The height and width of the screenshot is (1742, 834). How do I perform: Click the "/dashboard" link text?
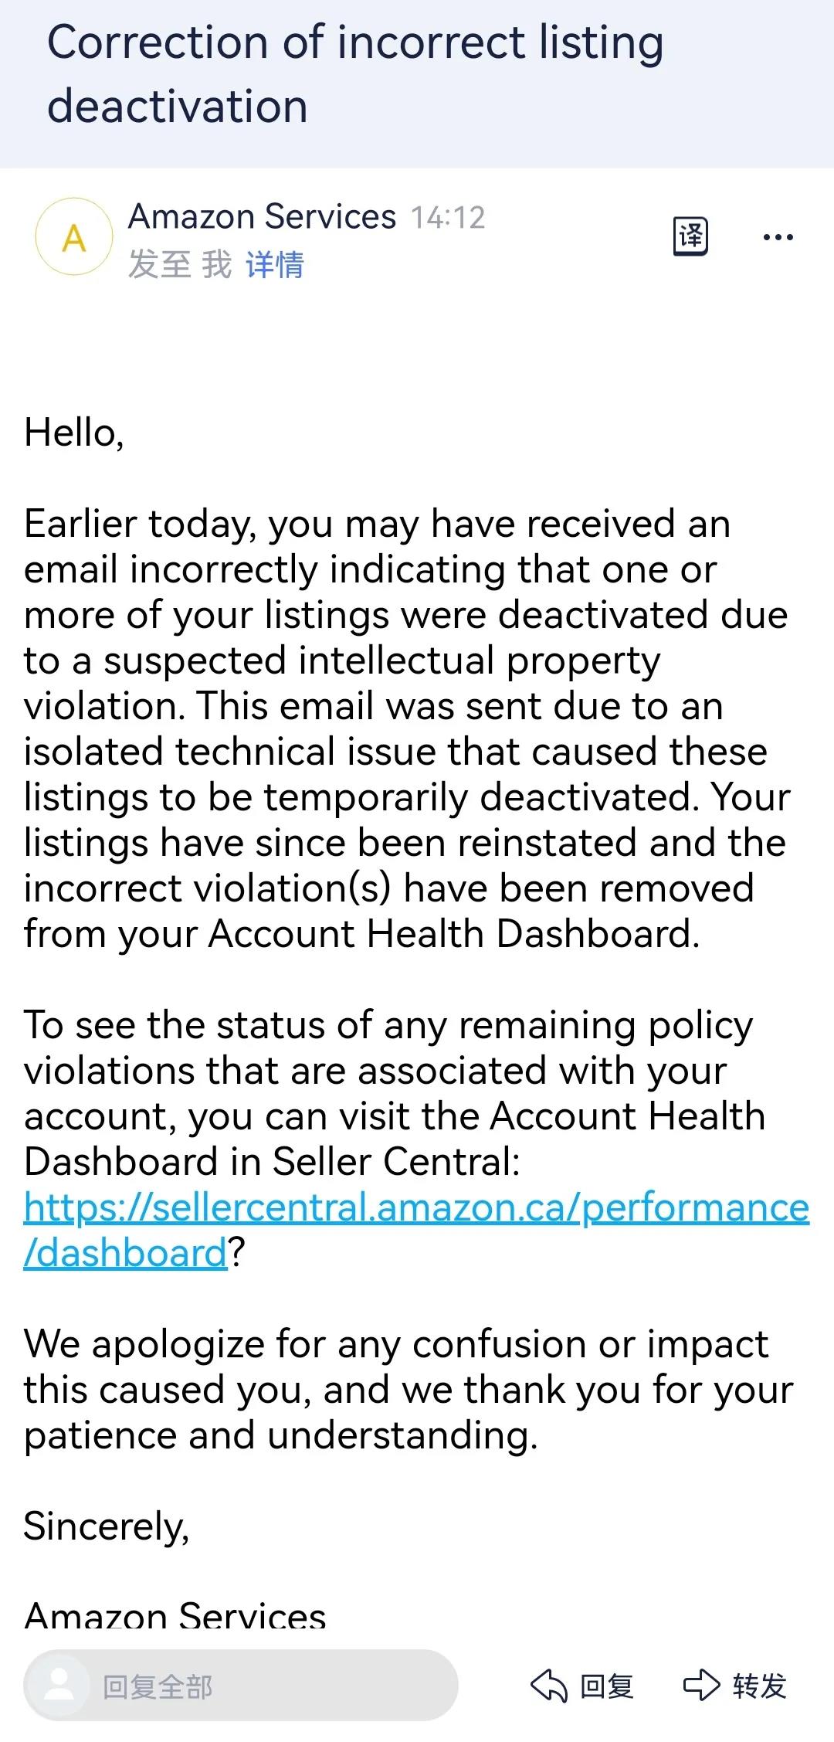(x=126, y=1252)
